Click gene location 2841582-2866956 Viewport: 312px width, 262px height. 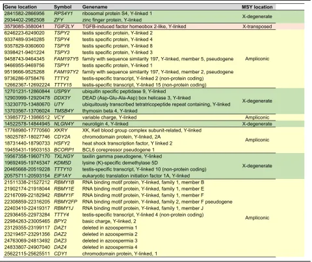point(24,14)
